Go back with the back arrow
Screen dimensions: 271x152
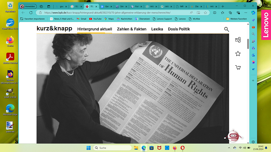[x=23, y=13]
